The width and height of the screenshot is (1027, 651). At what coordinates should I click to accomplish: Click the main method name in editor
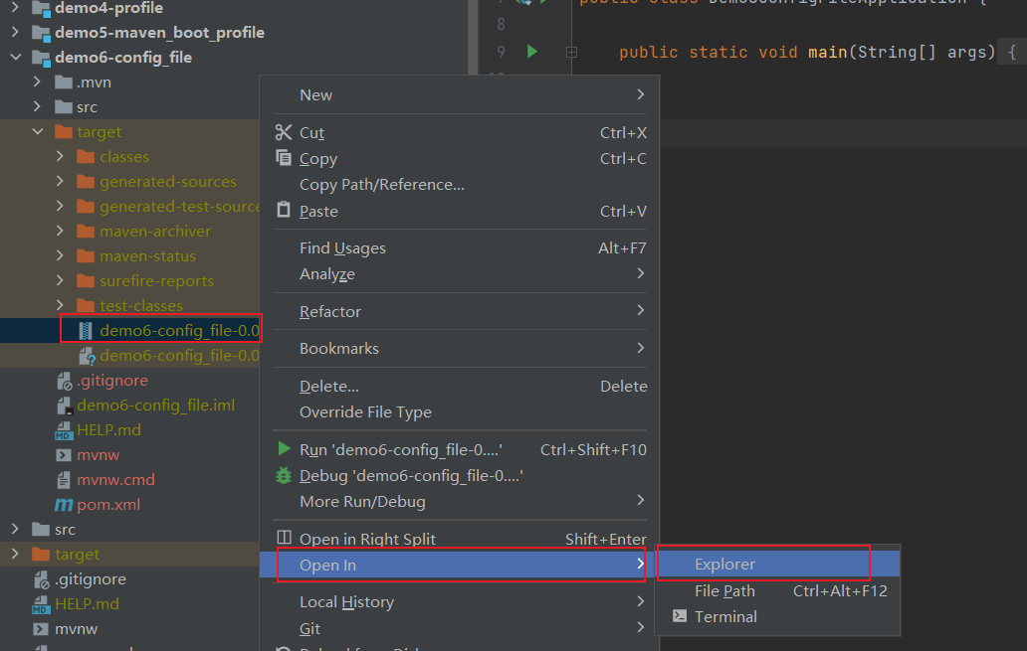click(x=828, y=53)
